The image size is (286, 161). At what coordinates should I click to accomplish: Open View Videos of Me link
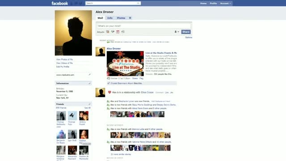[64, 63]
